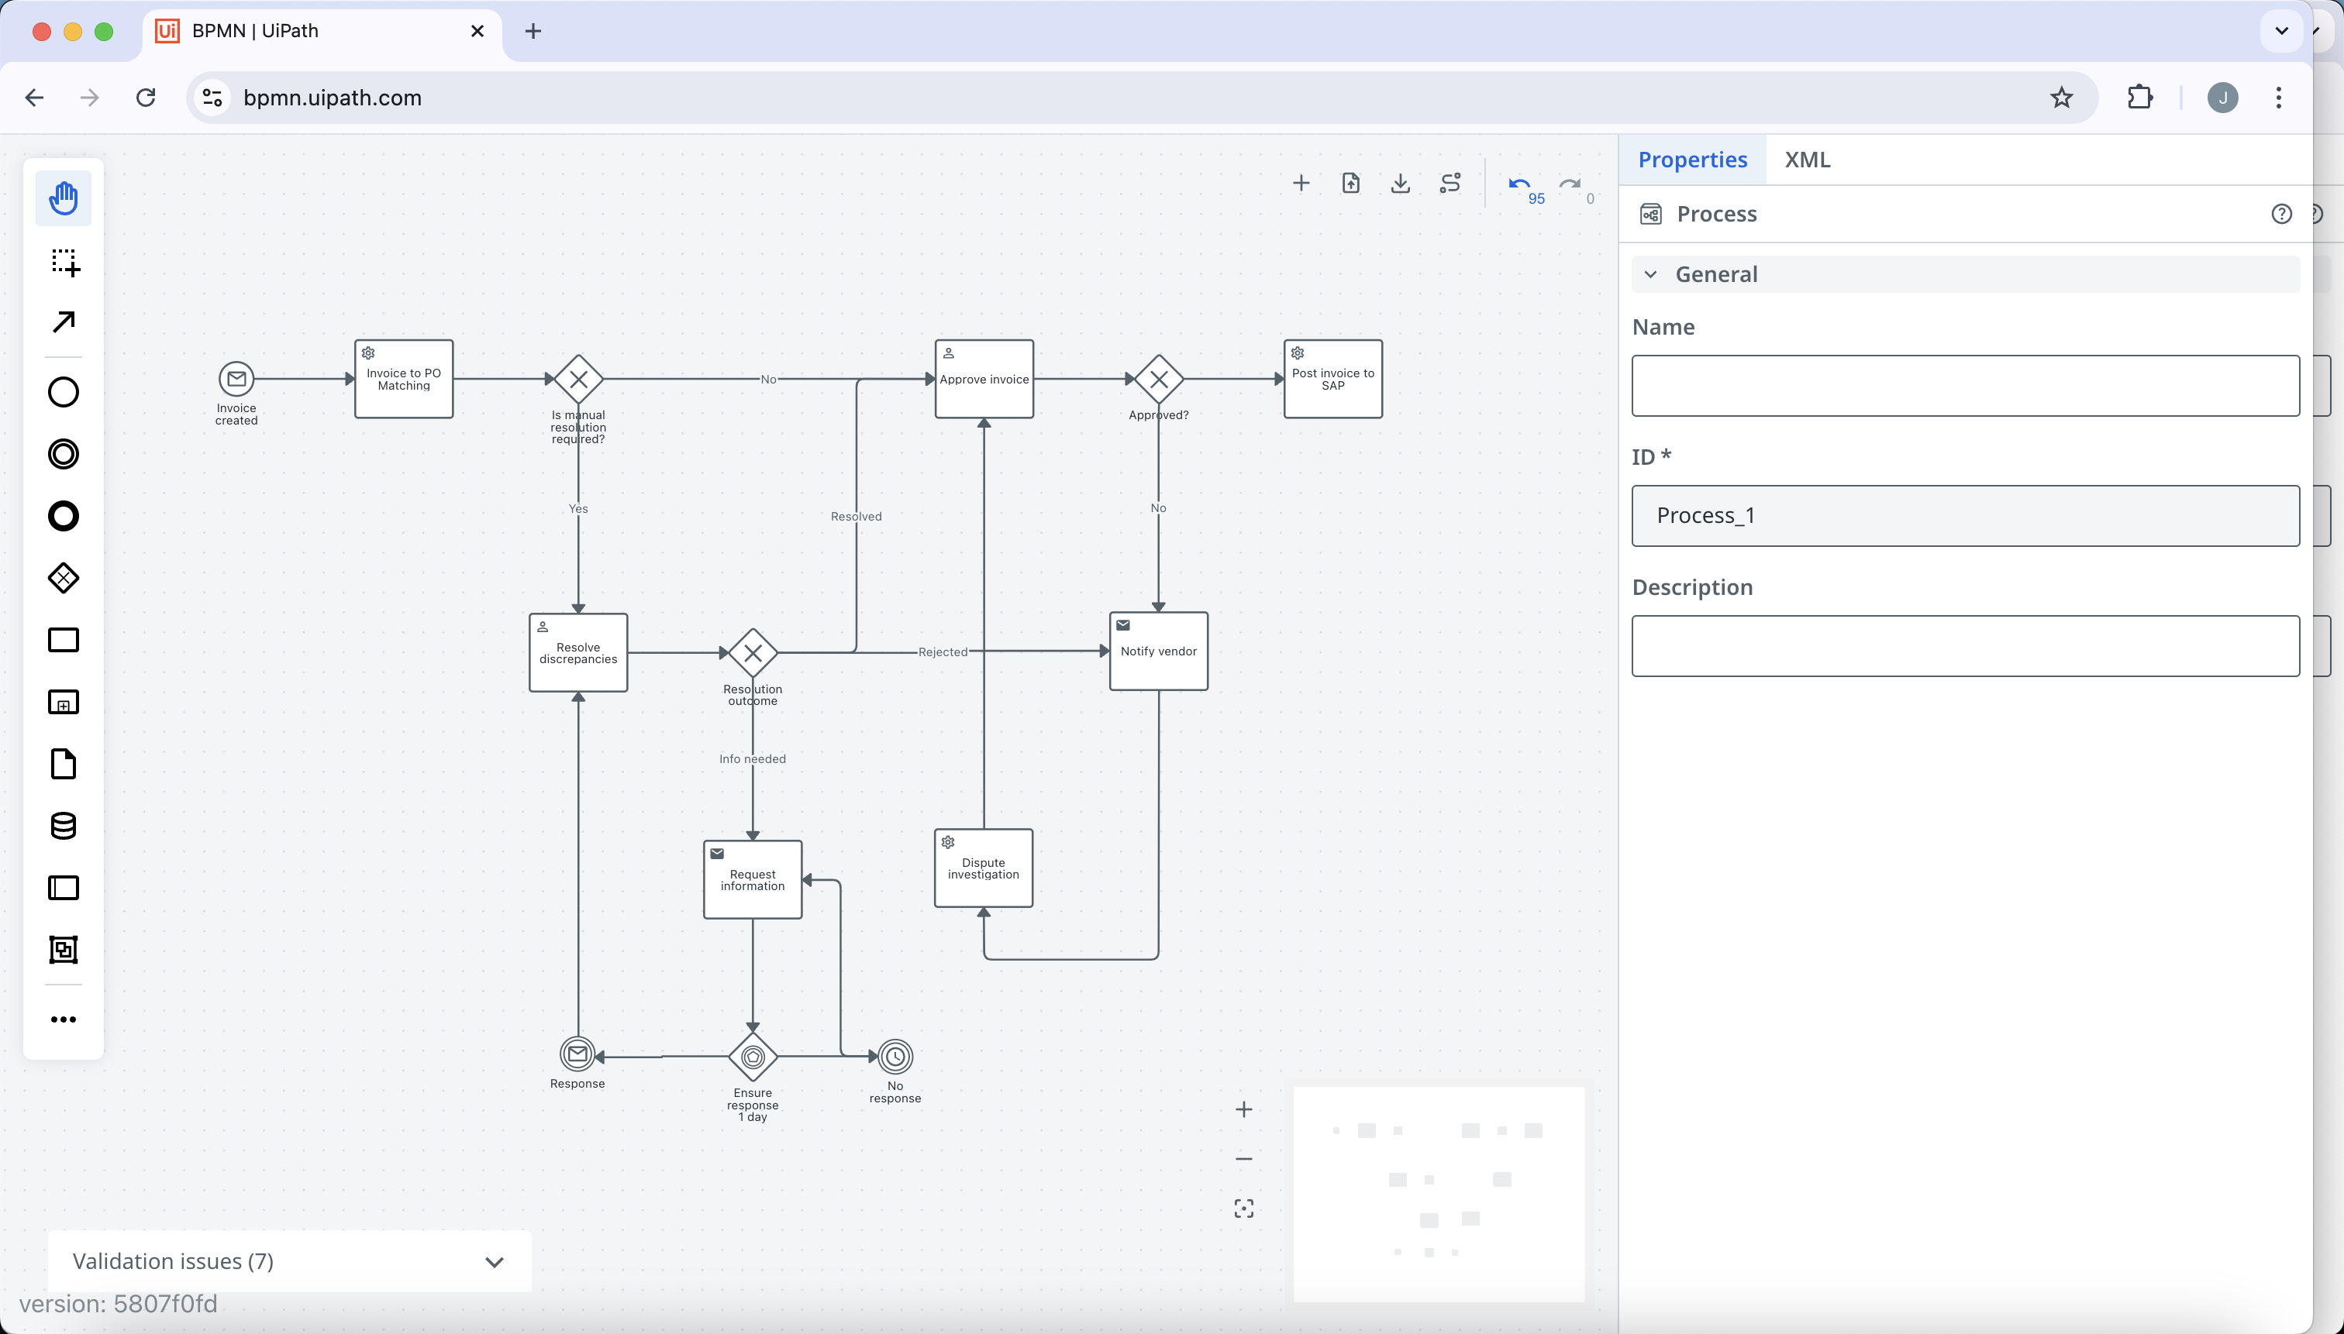Open the browser tab list dropdown

point(2282,30)
